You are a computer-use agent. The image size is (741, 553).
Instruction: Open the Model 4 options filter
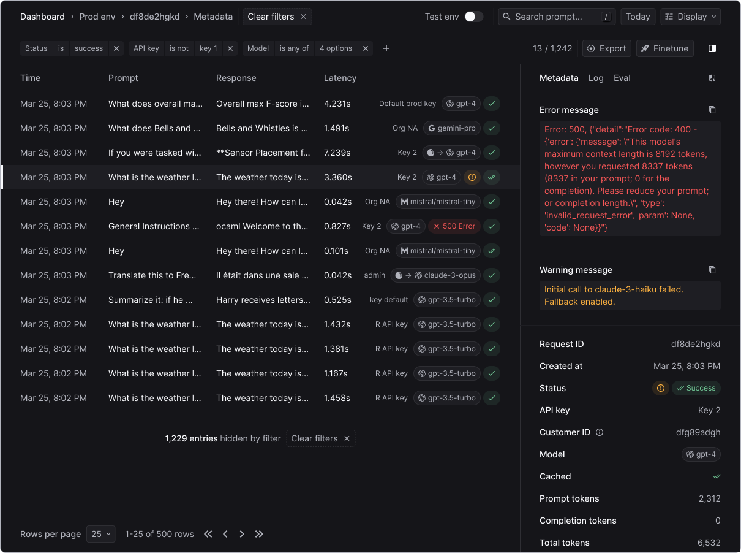[x=335, y=48]
